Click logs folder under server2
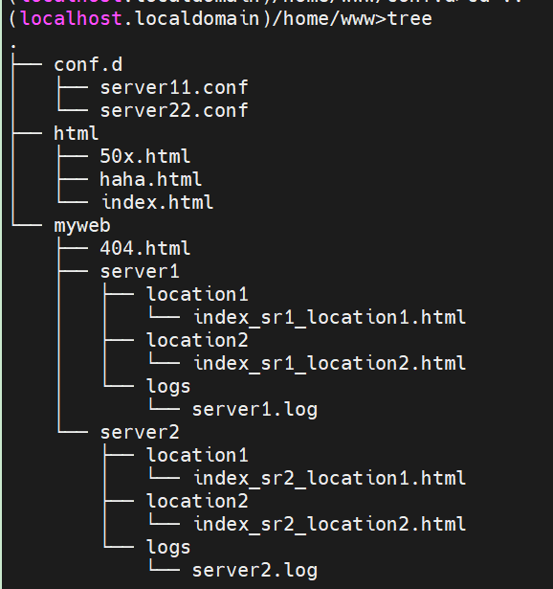This screenshot has height=589, width=553. pyautogui.click(x=168, y=548)
